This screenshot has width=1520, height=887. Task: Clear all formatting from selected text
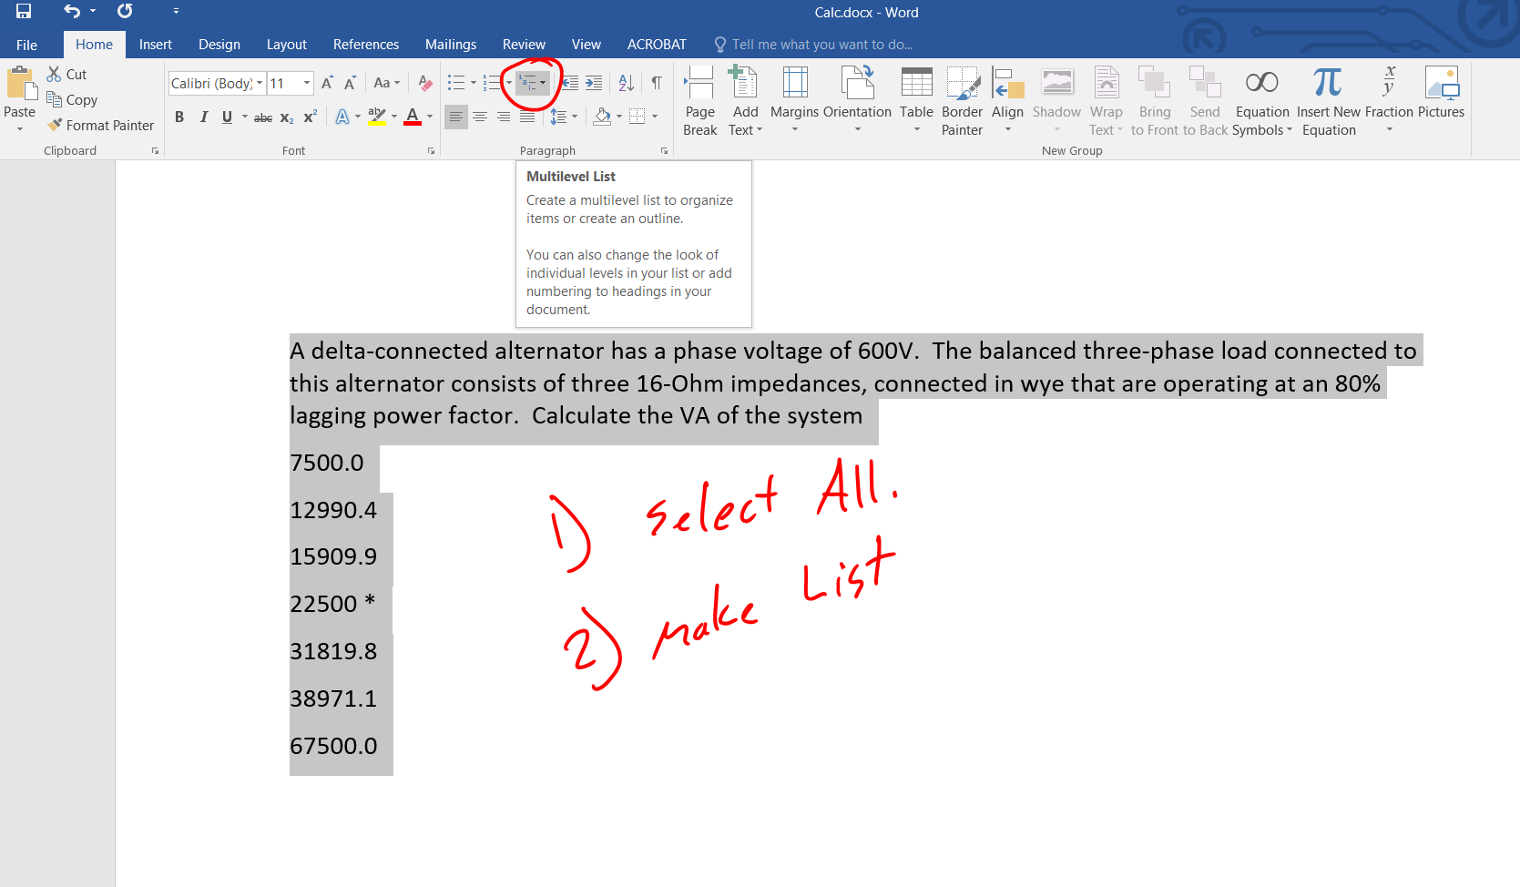pyautogui.click(x=424, y=83)
